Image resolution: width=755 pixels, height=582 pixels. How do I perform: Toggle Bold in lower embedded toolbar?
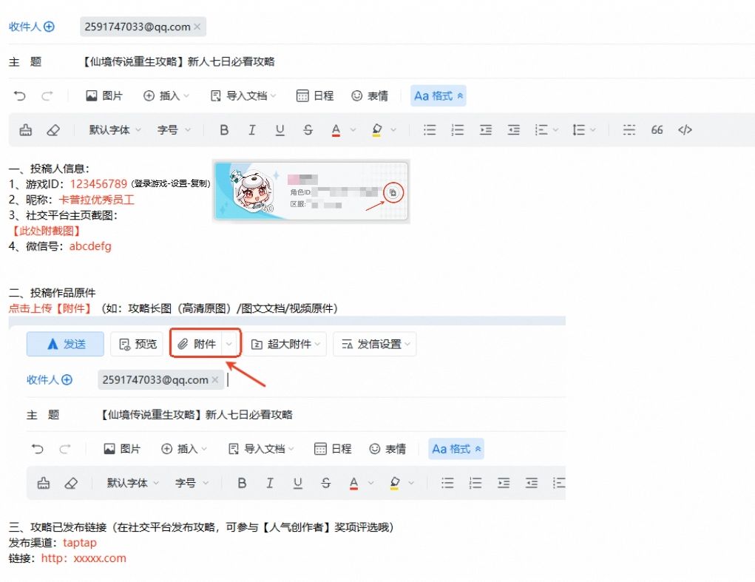click(x=242, y=484)
